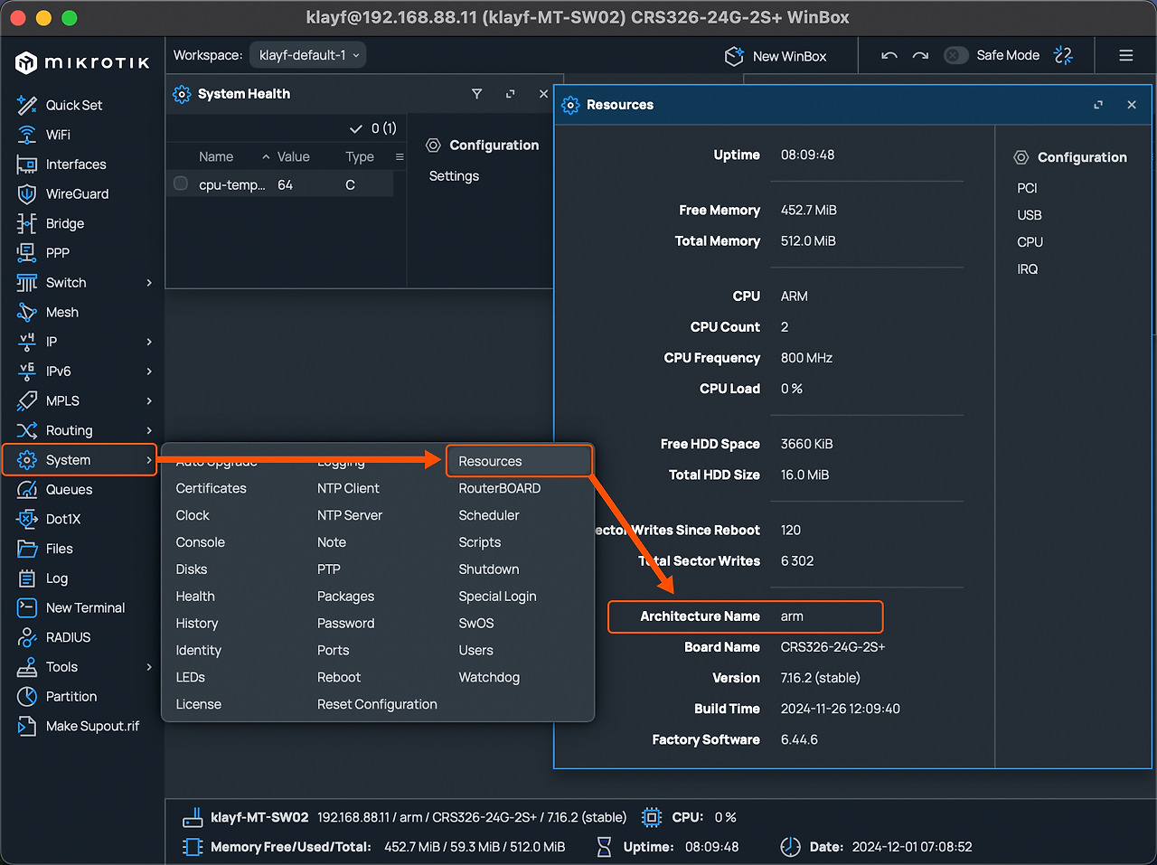Select NTP Client in System menu

click(x=348, y=488)
